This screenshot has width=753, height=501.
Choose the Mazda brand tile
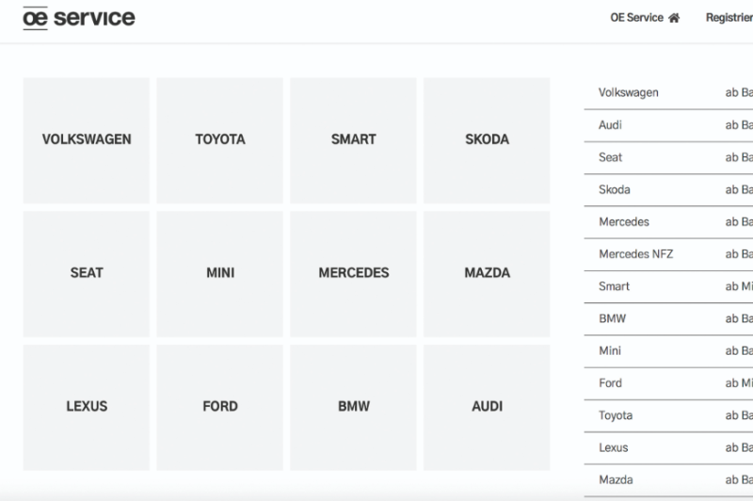[487, 273]
